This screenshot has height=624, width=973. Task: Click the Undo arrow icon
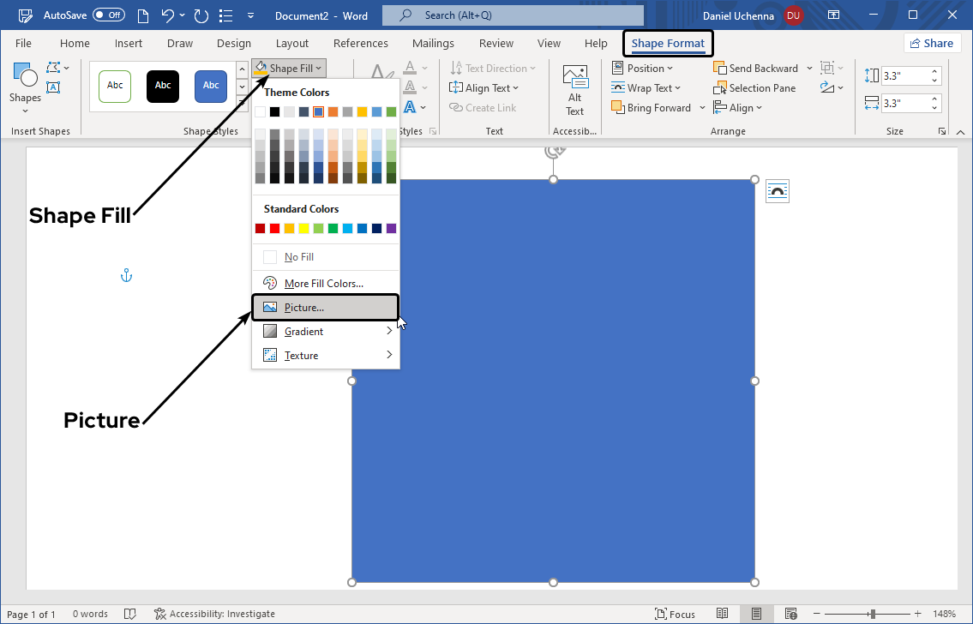168,15
